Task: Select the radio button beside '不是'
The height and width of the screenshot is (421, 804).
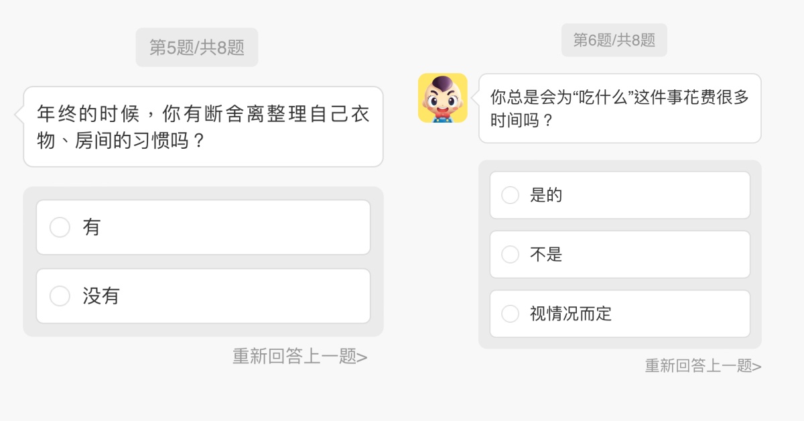Action: pyautogui.click(x=510, y=254)
